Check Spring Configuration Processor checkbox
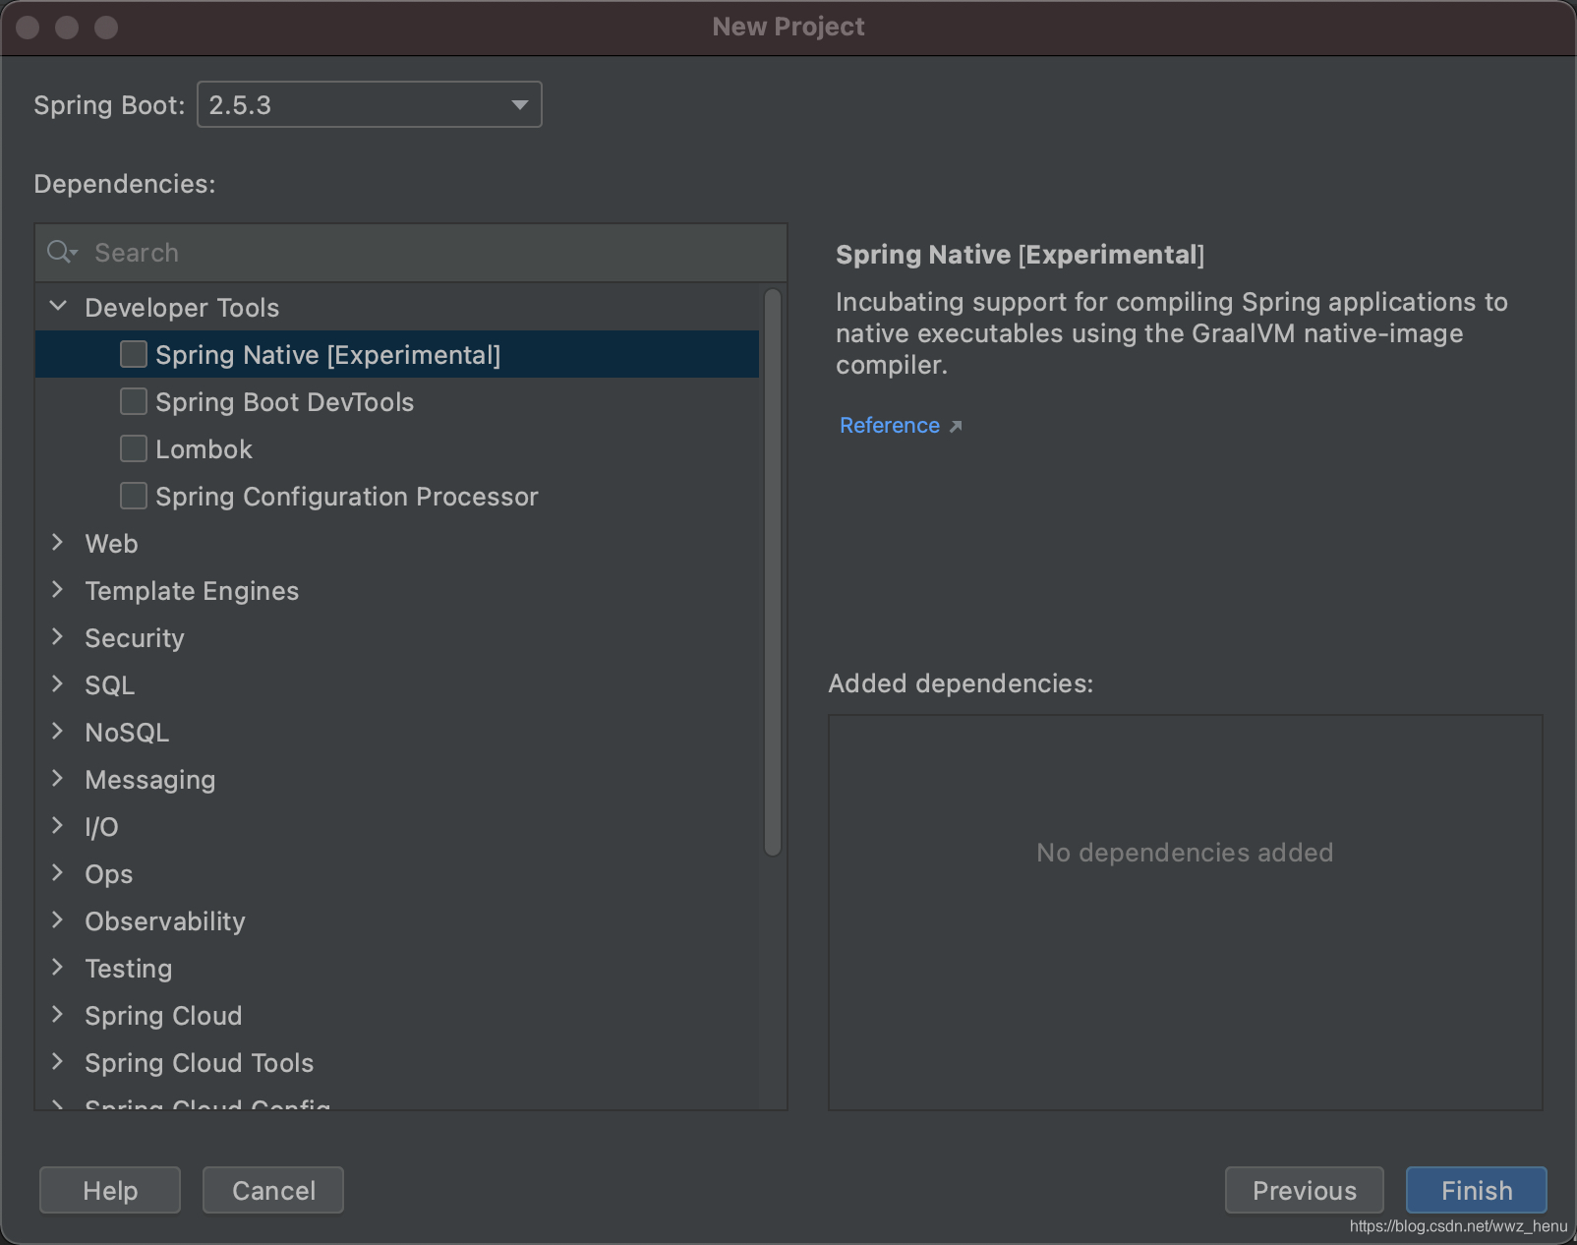Viewport: 1577px width, 1245px height. pyautogui.click(x=134, y=496)
